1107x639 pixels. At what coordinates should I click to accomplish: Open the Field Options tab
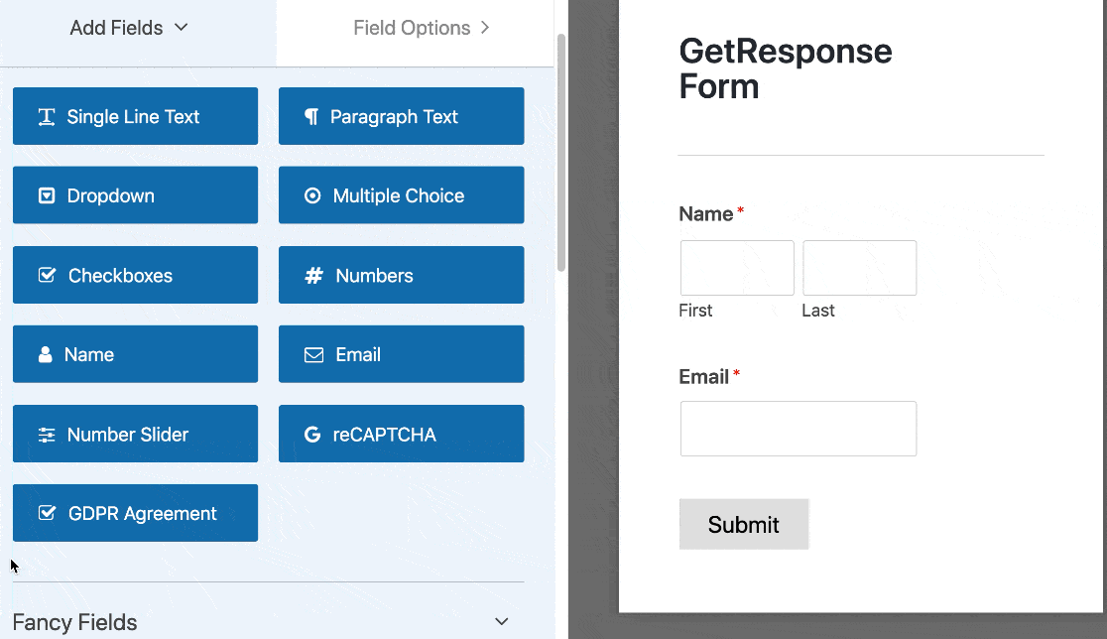(421, 28)
